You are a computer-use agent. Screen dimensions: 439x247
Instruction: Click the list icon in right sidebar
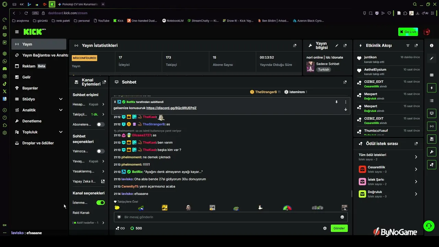click(x=431, y=101)
